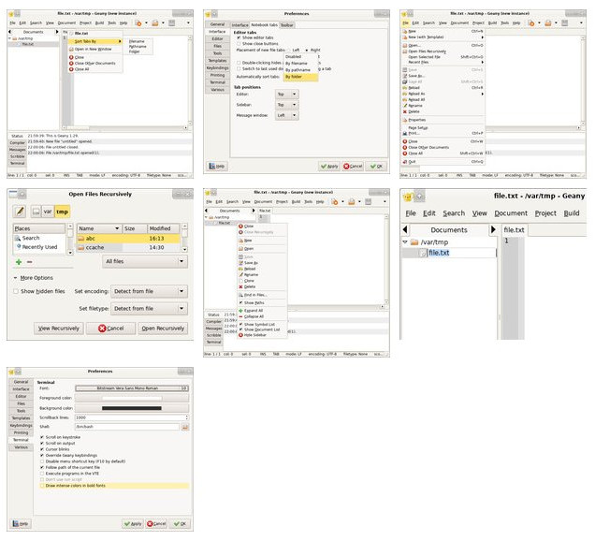The width and height of the screenshot is (595, 541).
Task: Open Search menu in the large Geany window
Action: pos(454,213)
